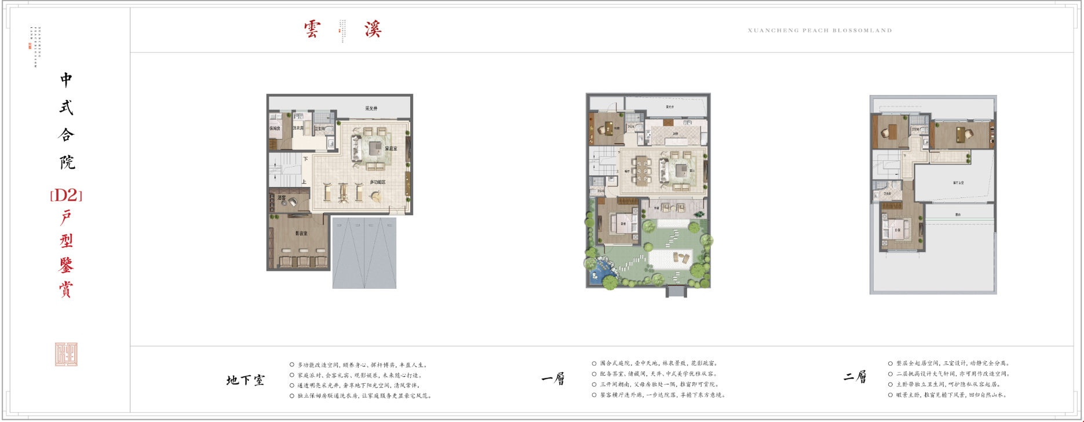The width and height of the screenshot is (1084, 422).
Task: Click the small red stamp beside top-left vertical text
Action: coord(30,46)
